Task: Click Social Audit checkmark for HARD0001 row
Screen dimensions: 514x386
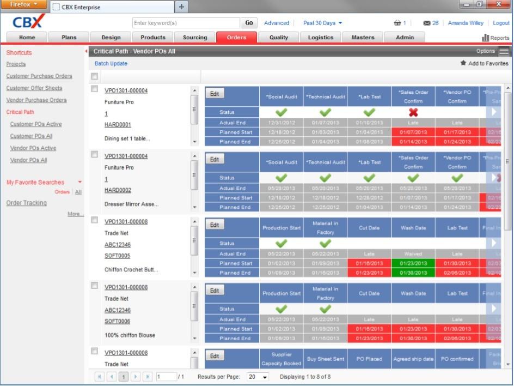Action: click(282, 112)
